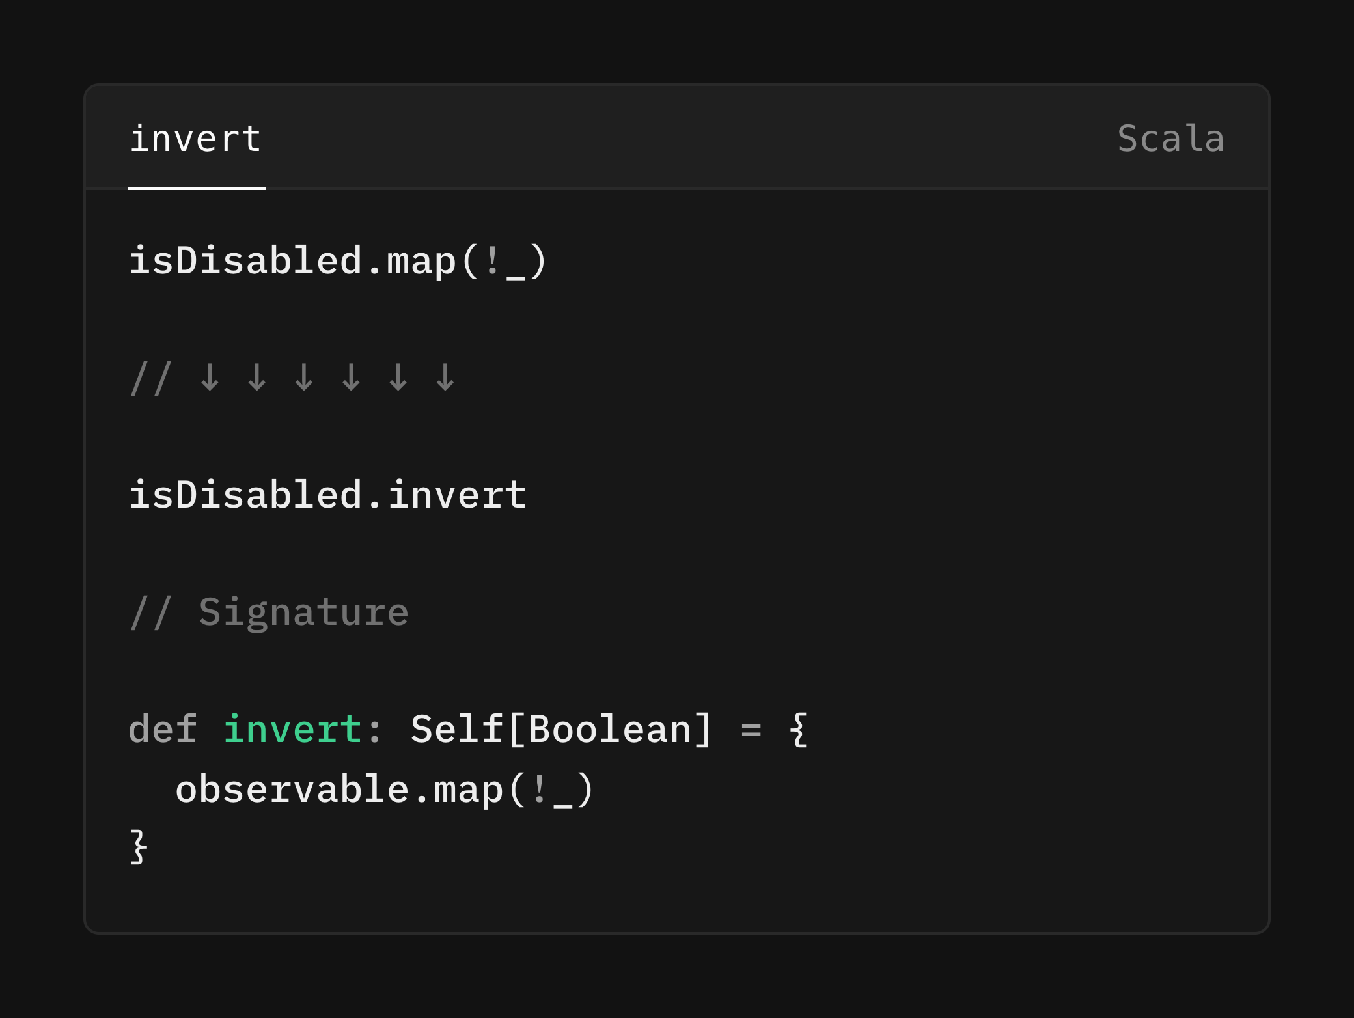Click the green invert function name
Screen dimensions: 1354x1018
(x=292, y=729)
